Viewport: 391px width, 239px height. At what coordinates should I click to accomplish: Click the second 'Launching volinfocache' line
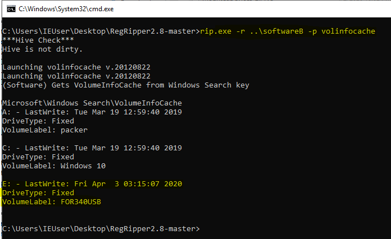pos(76,76)
